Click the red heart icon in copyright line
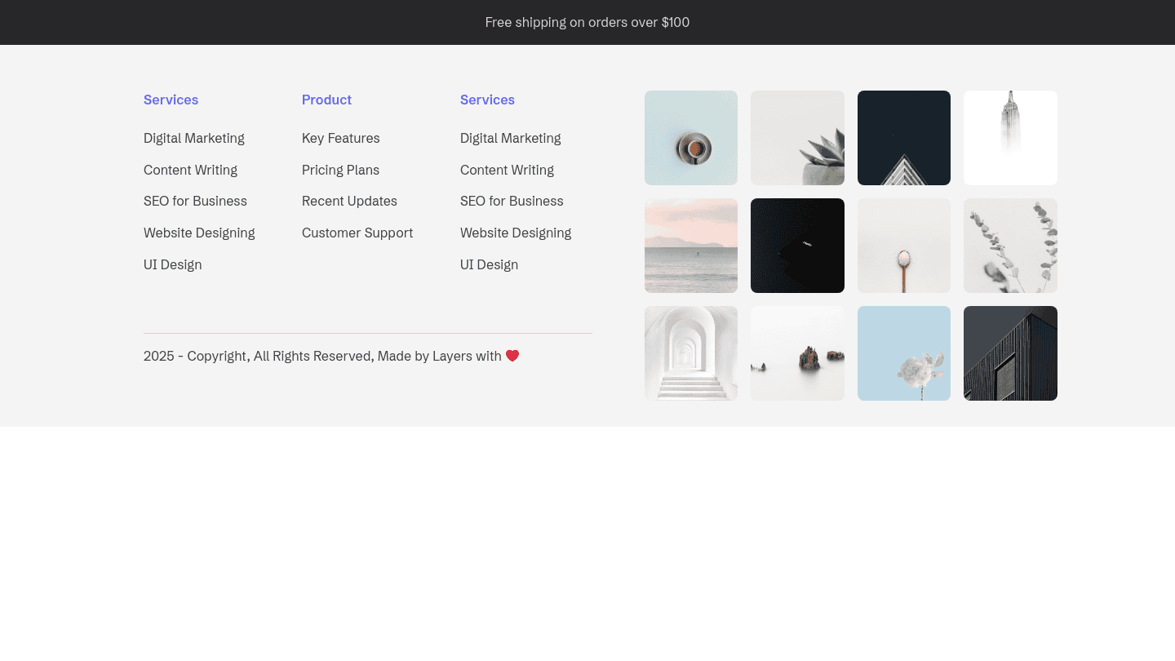The width and height of the screenshot is (1175, 661). point(512,356)
